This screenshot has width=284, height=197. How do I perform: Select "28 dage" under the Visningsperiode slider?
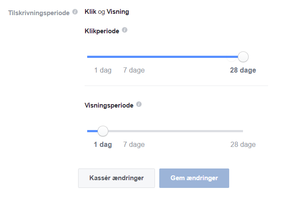coord(243,145)
